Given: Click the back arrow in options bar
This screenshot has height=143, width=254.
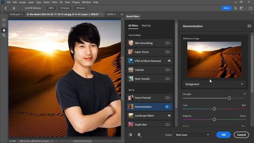Looking at the screenshot, I should coord(6,8).
